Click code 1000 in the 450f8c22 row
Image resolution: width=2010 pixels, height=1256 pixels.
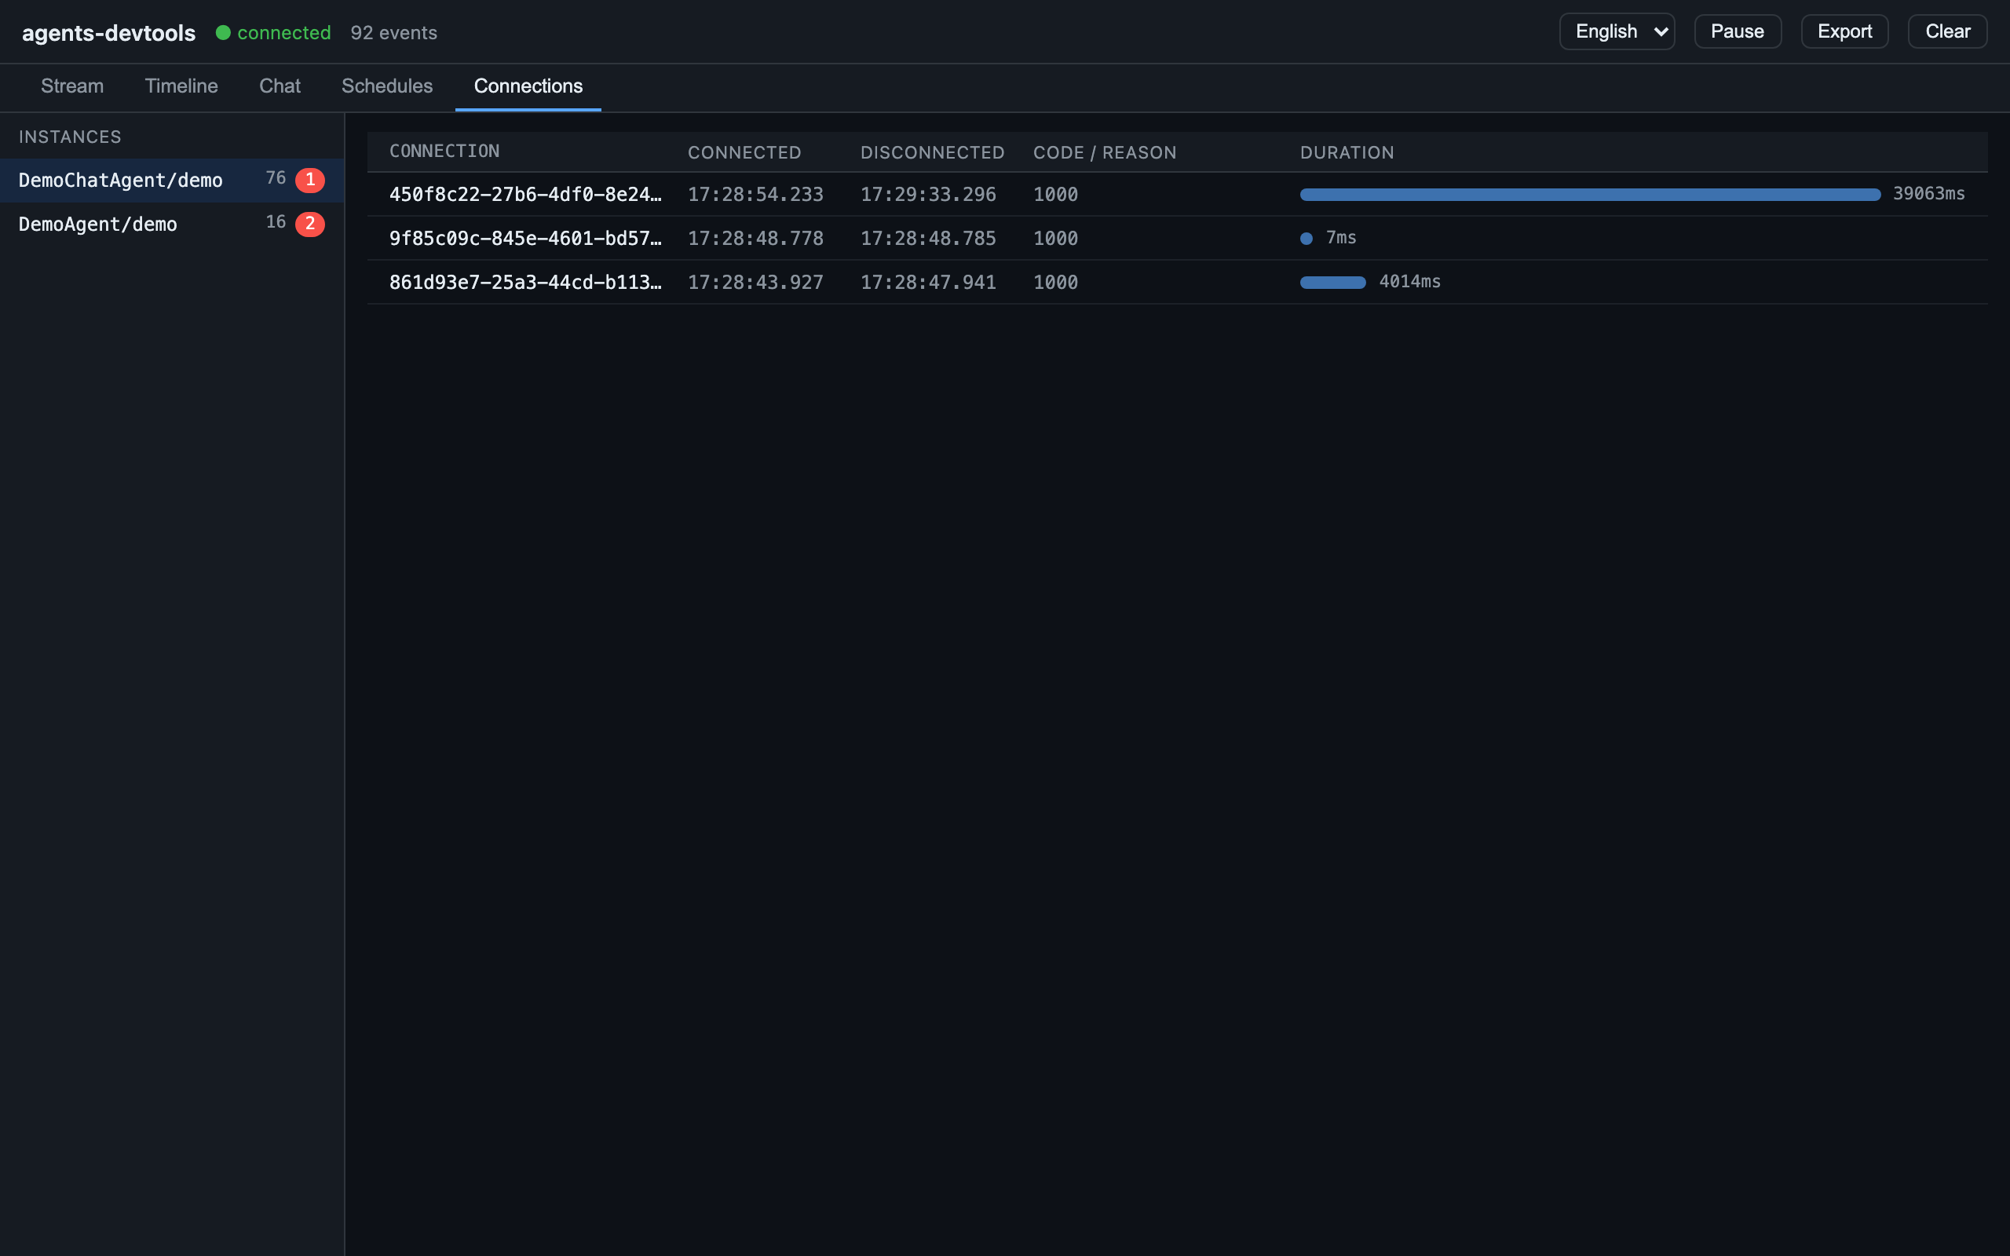(1054, 195)
